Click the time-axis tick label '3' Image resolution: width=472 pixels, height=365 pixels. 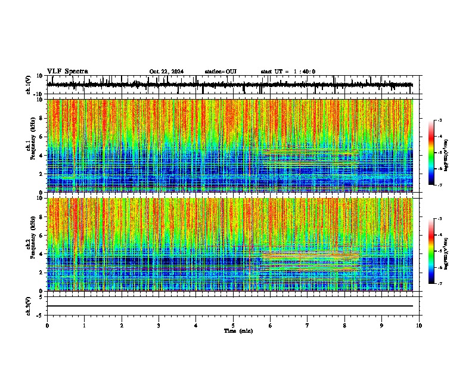click(159, 326)
